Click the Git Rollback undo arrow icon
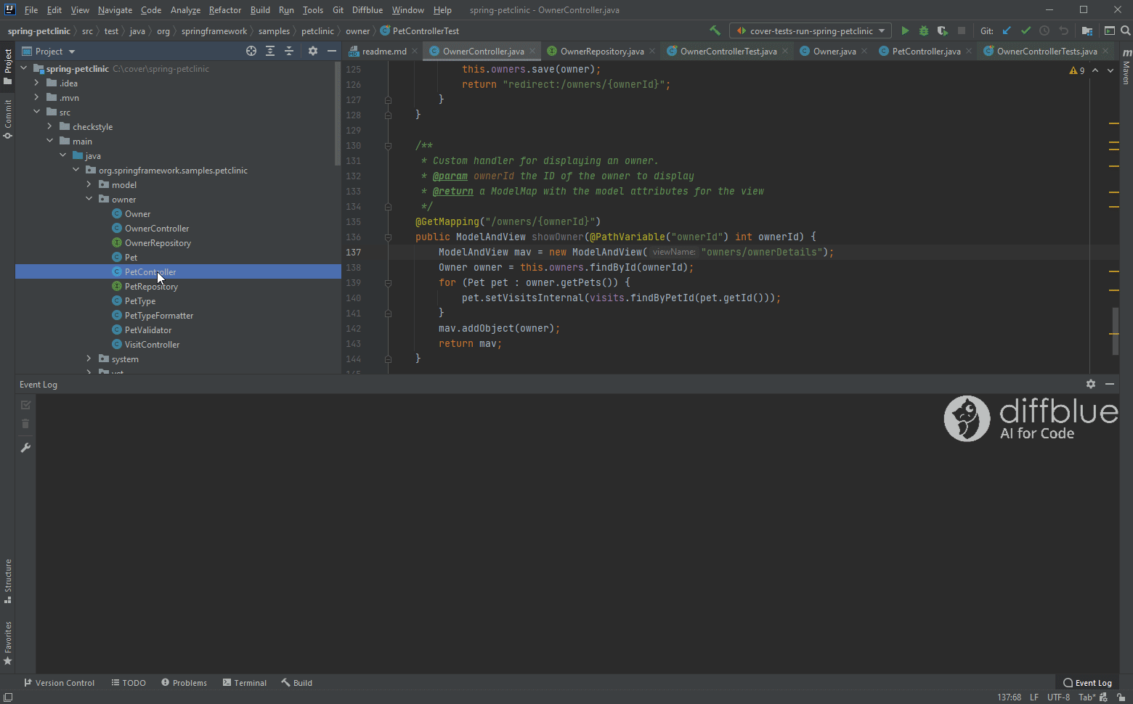The width and height of the screenshot is (1133, 704). pos(1064,30)
